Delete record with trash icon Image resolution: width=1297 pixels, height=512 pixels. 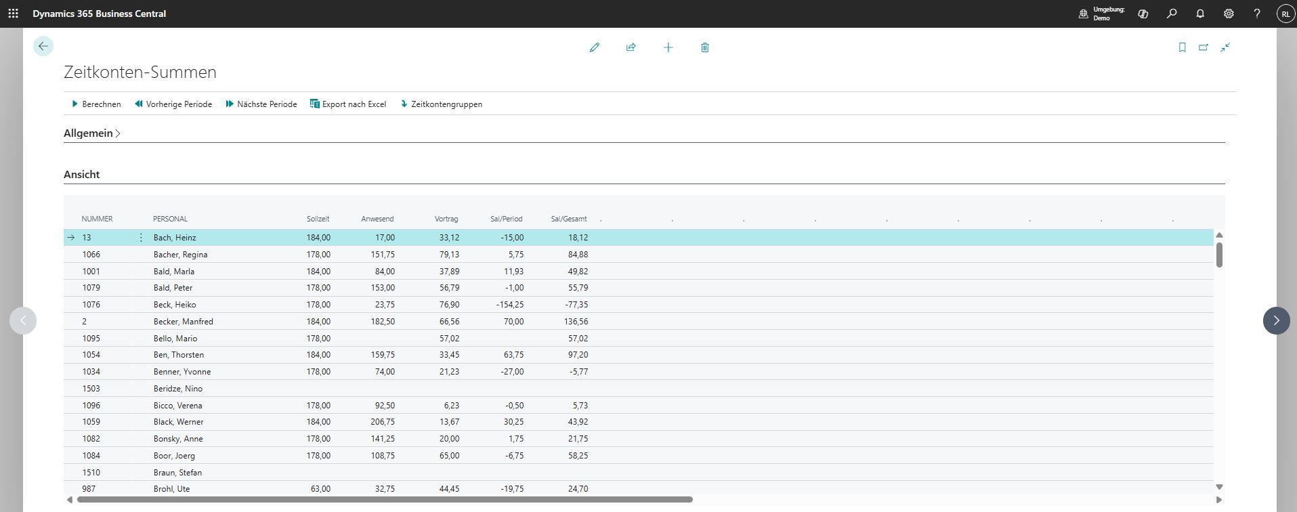tap(705, 47)
